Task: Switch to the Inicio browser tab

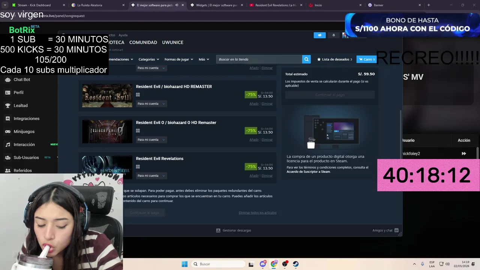Action: click(x=335, y=5)
